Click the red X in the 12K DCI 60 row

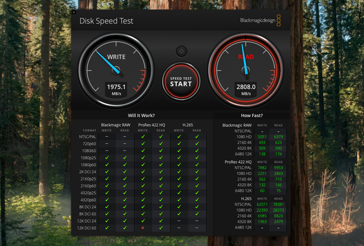coord(143,228)
